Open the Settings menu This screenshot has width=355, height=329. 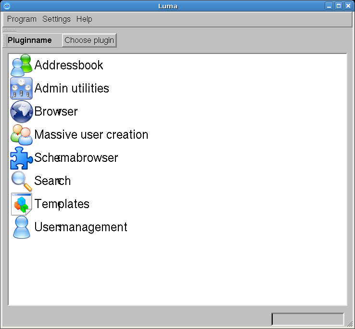pyautogui.click(x=56, y=19)
